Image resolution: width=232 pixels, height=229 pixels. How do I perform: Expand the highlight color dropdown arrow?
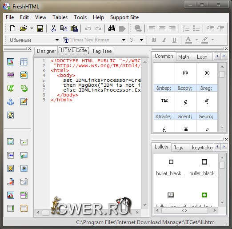point(213,40)
